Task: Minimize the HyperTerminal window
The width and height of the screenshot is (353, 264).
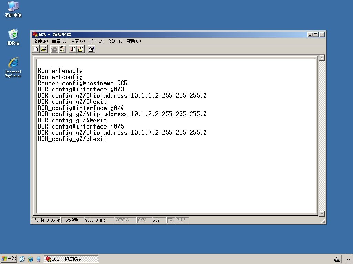Action: click(x=310, y=35)
